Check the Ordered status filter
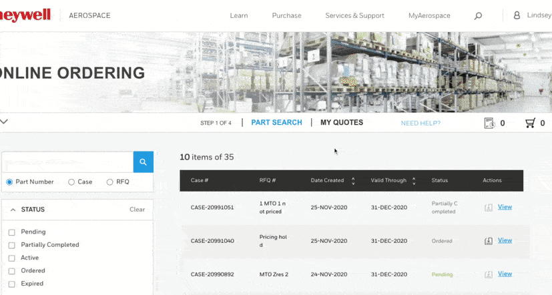Screen dimensions: 552x295 point(11,271)
